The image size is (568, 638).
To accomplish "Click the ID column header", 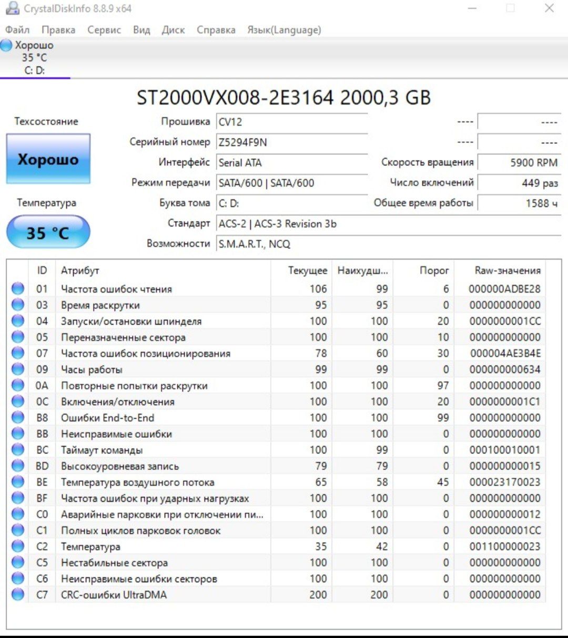I will tap(42, 270).
